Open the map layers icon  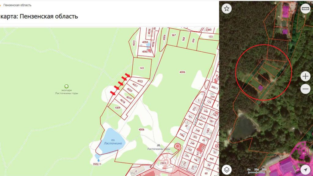pyautogui.click(x=226, y=170)
